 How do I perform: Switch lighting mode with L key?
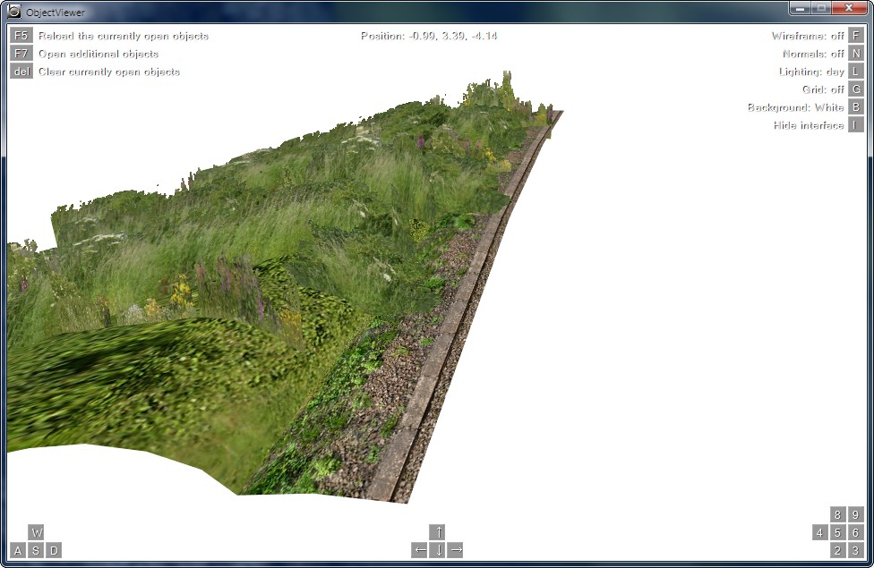tap(856, 72)
